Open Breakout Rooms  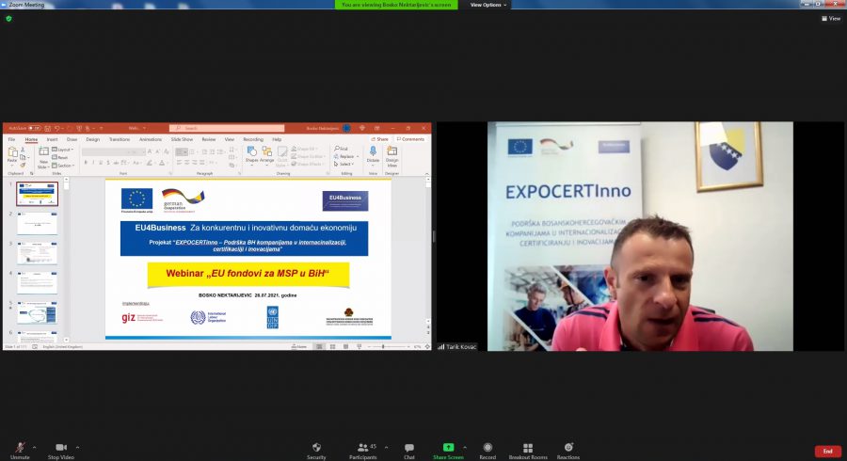click(528, 451)
